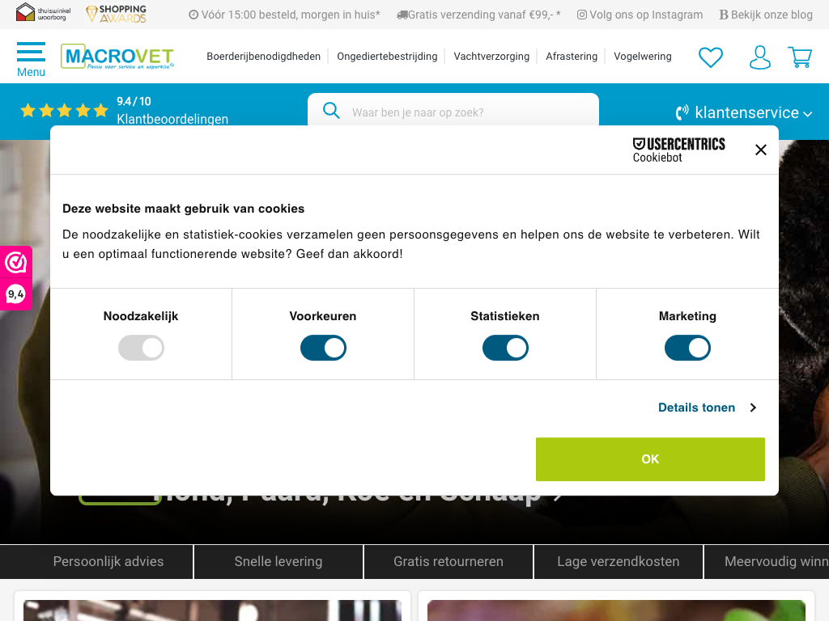Select Afrastering in the navigation
Screen dimensions: 829x621
[571, 57]
